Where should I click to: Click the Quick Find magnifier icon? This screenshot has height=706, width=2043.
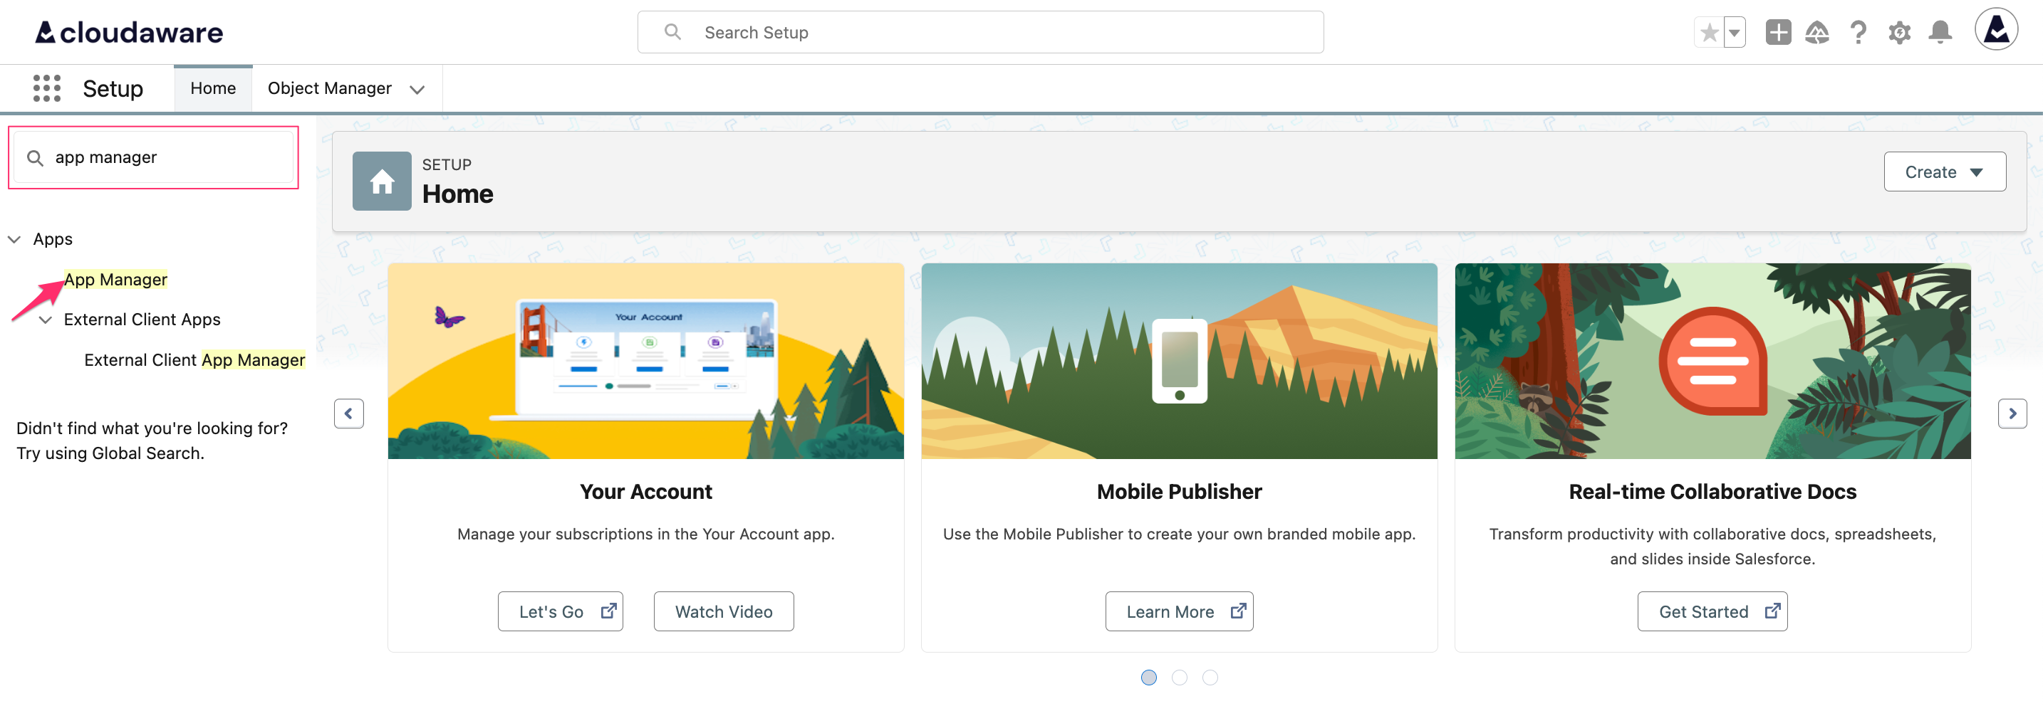[x=35, y=158]
